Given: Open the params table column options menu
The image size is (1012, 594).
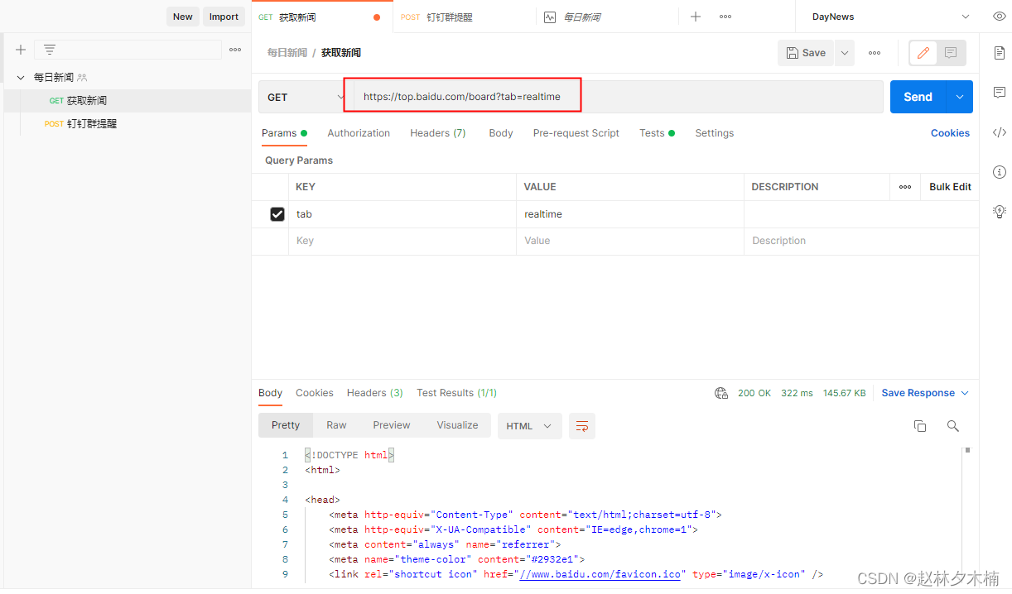Looking at the screenshot, I should tap(905, 187).
